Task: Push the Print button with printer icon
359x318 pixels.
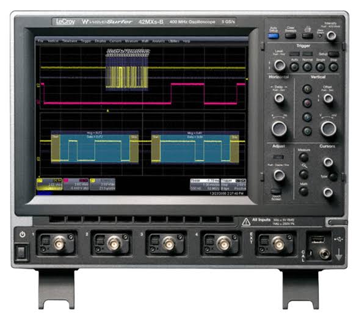Action: [x=307, y=36]
